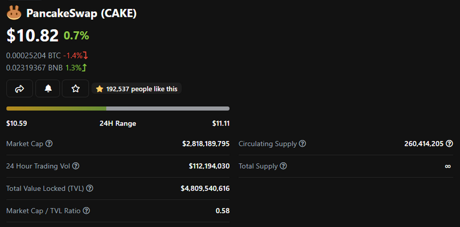Open Market Cap info question icon

coord(49,143)
